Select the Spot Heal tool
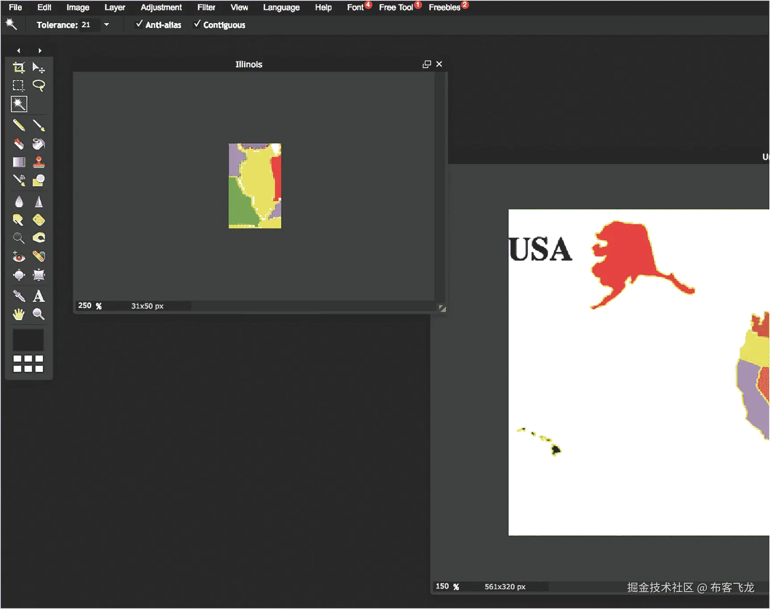The width and height of the screenshot is (770, 609). (x=39, y=256)
